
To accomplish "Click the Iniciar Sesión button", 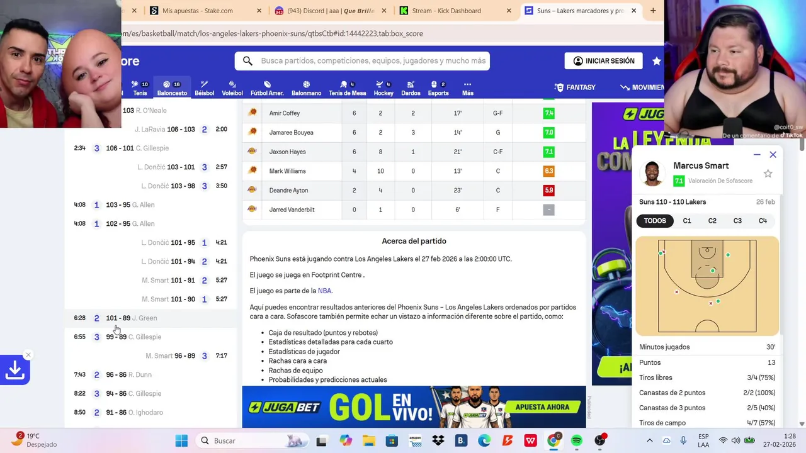I will pyautogui.click(x=603, y=61).
